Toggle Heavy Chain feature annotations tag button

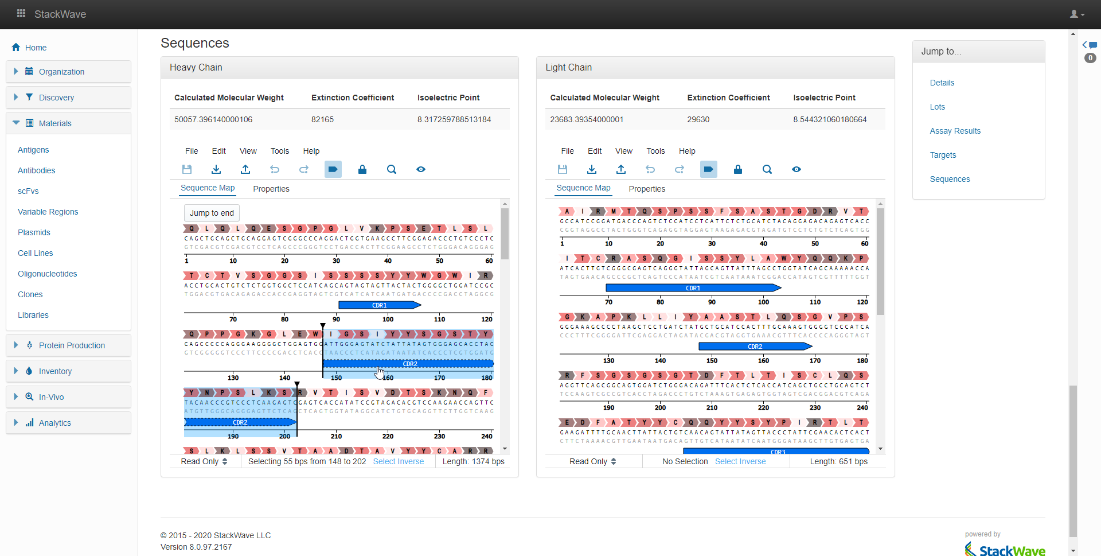tap(333, 169)
